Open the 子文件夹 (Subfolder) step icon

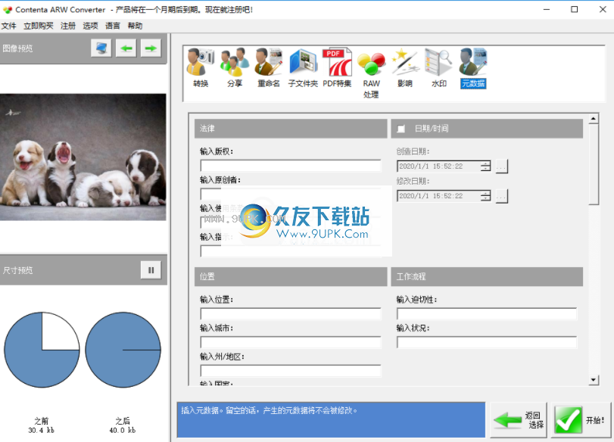tap(303, 67)
